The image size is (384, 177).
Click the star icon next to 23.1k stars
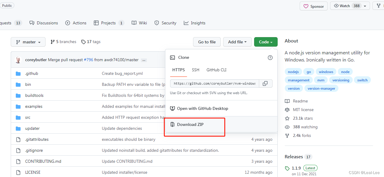pyautogui.click(x=287, y=118)
